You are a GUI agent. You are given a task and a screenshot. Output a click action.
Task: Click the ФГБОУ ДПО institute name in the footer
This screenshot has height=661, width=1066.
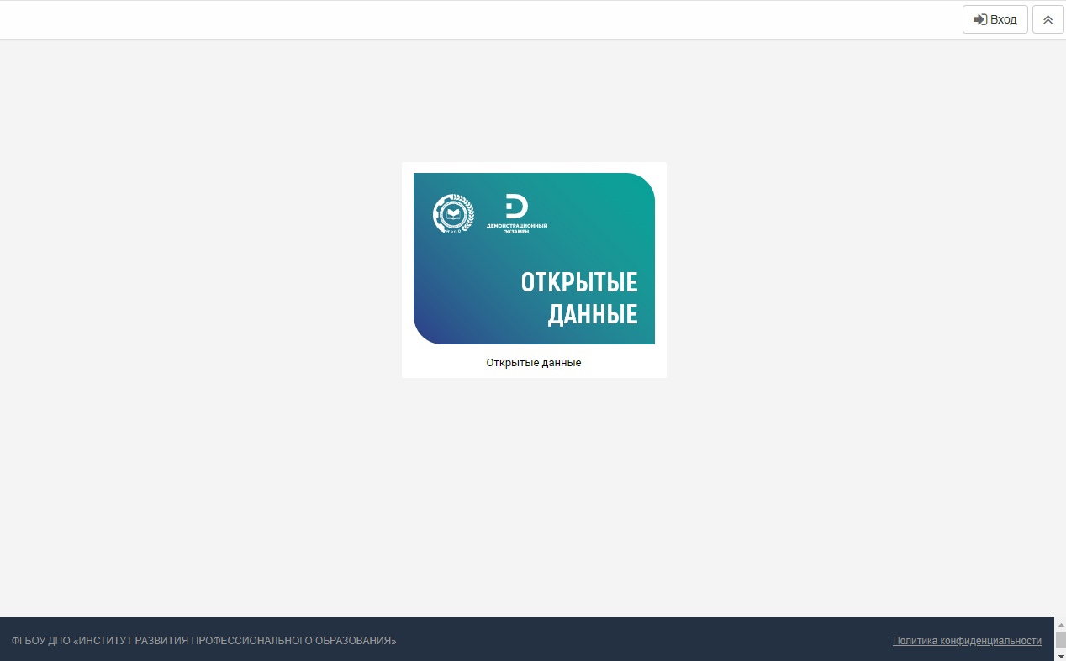point(203,641)
